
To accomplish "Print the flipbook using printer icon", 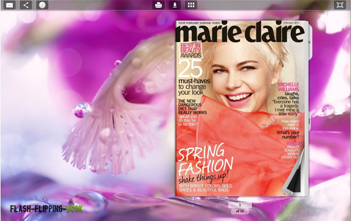I will point(158,5).
